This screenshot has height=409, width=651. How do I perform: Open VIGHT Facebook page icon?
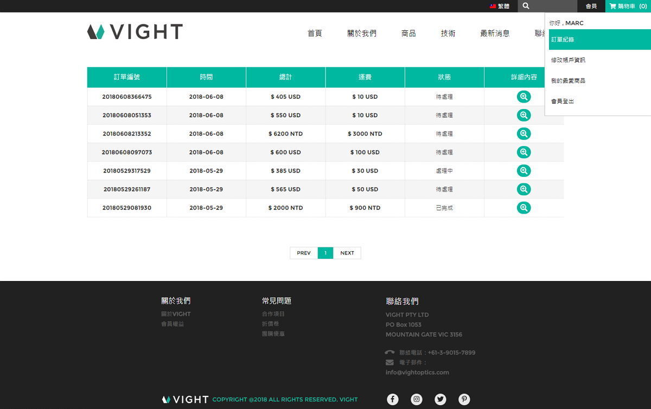pyautogui.click(x=393, y=399)
